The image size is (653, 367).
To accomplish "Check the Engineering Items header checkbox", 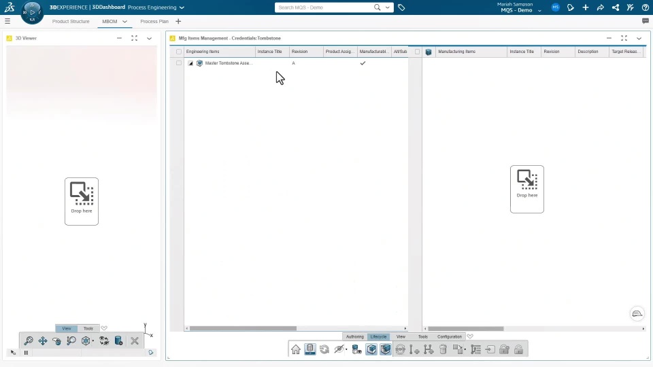I will pyautogui.click(x=179, y=52).
